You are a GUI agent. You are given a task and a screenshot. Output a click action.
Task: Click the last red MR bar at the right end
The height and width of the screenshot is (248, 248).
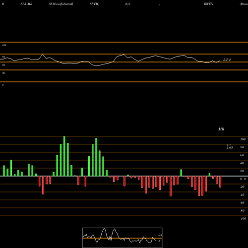220,182
